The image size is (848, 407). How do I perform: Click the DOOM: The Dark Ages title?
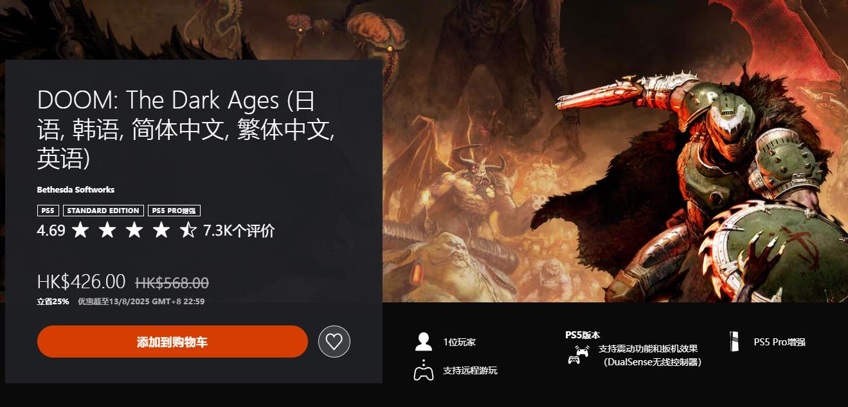click(186, 129)
